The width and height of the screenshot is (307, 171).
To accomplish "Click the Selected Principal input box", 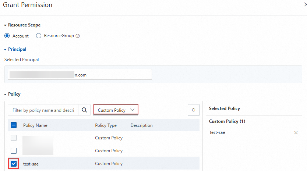I will point(80,75).
